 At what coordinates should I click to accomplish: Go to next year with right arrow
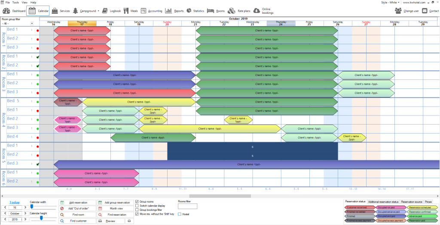pyautogui.click(x=25, y=220)
